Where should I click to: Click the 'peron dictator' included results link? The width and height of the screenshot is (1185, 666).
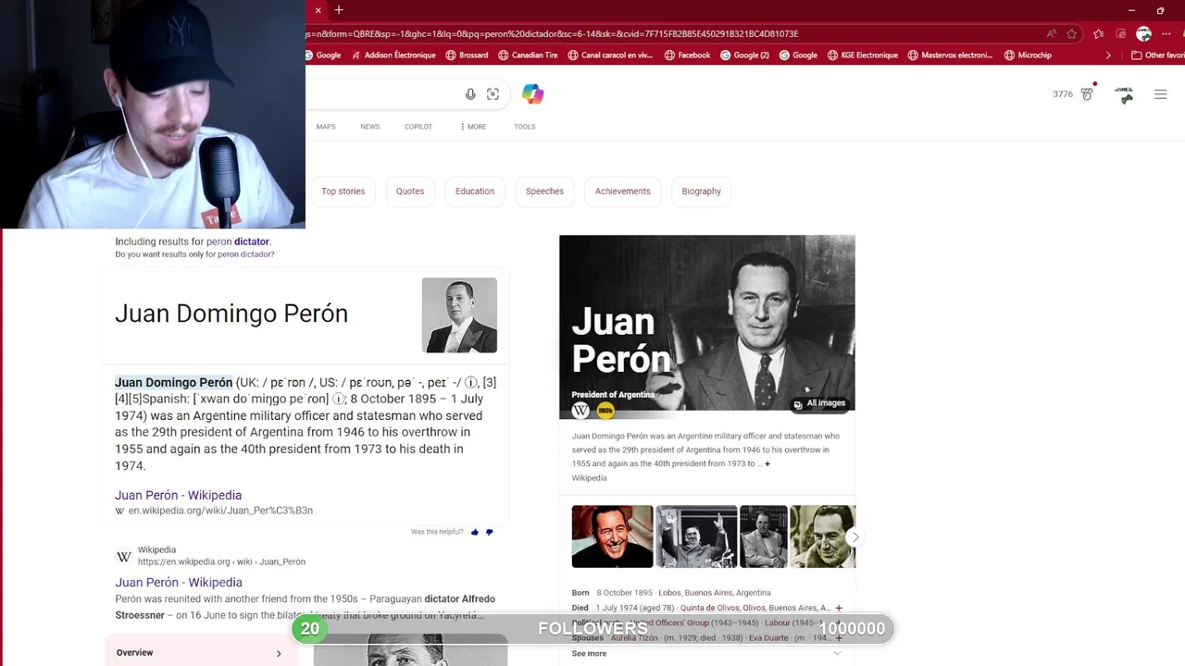238,241
